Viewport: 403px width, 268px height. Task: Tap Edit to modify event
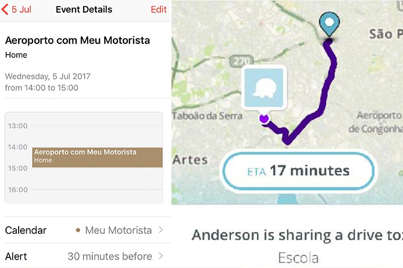159,10
